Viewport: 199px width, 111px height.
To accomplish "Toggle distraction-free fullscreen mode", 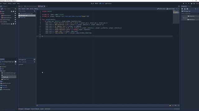I will click(x=179, y=6).
